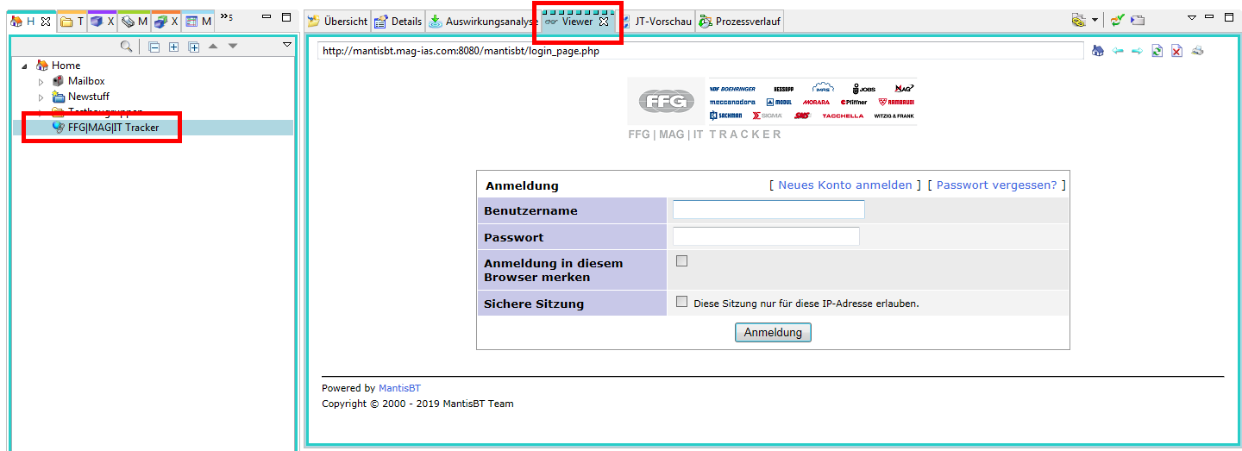Go back with the left arrow icon
This screenshot has width=1242, height=451.
click(1118, 52)
